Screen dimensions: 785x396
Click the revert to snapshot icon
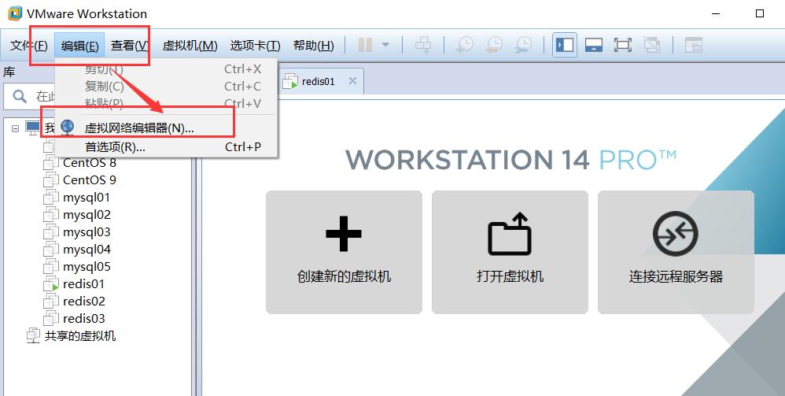pos(494,45)
